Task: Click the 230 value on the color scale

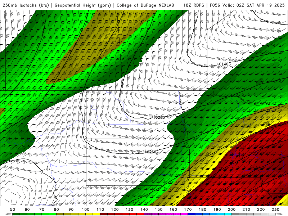Action: 276,210
